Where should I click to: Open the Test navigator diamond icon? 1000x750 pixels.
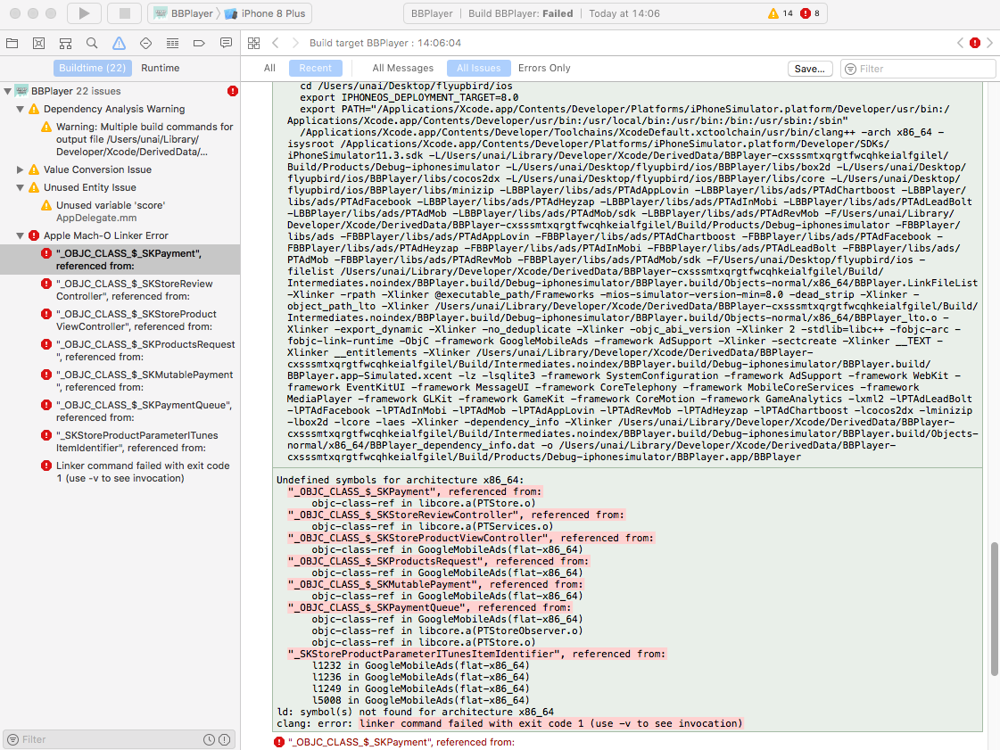coord(145,44)
